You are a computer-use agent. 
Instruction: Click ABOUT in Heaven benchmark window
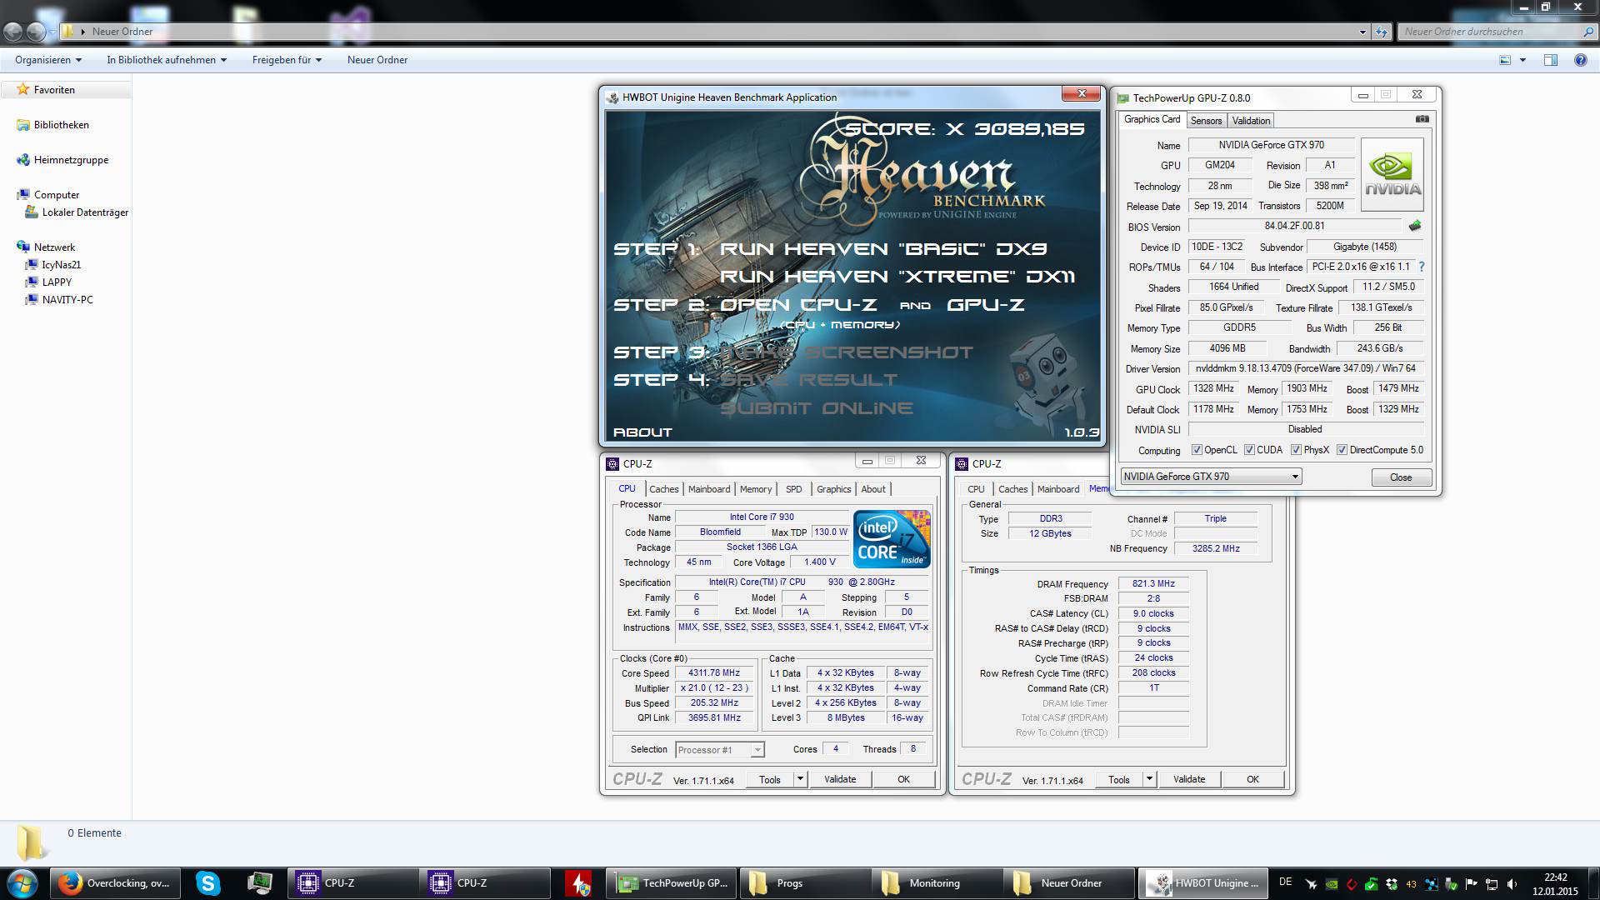pyautogui.click(x=642, y=432)
